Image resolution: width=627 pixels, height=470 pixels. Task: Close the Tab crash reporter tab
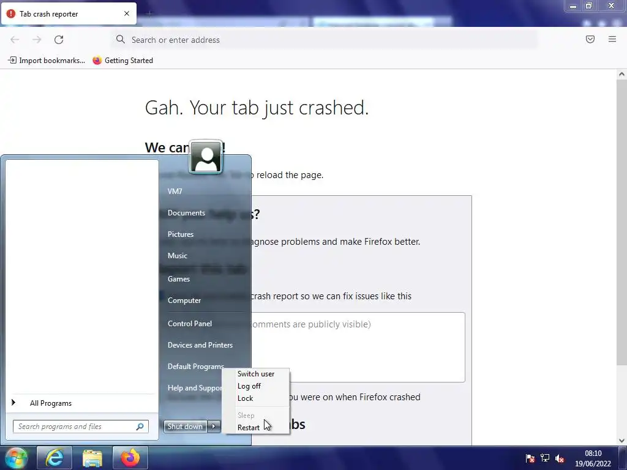click(x=127, y=13)
